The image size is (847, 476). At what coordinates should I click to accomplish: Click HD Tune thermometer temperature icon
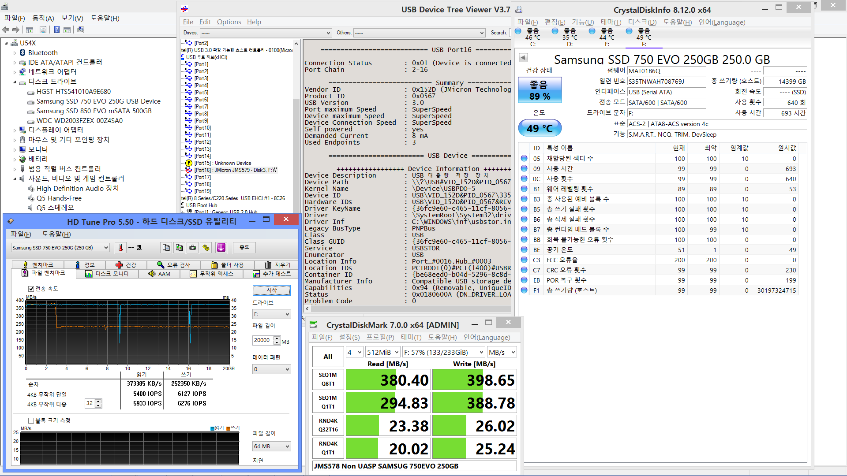pos(120,248)
